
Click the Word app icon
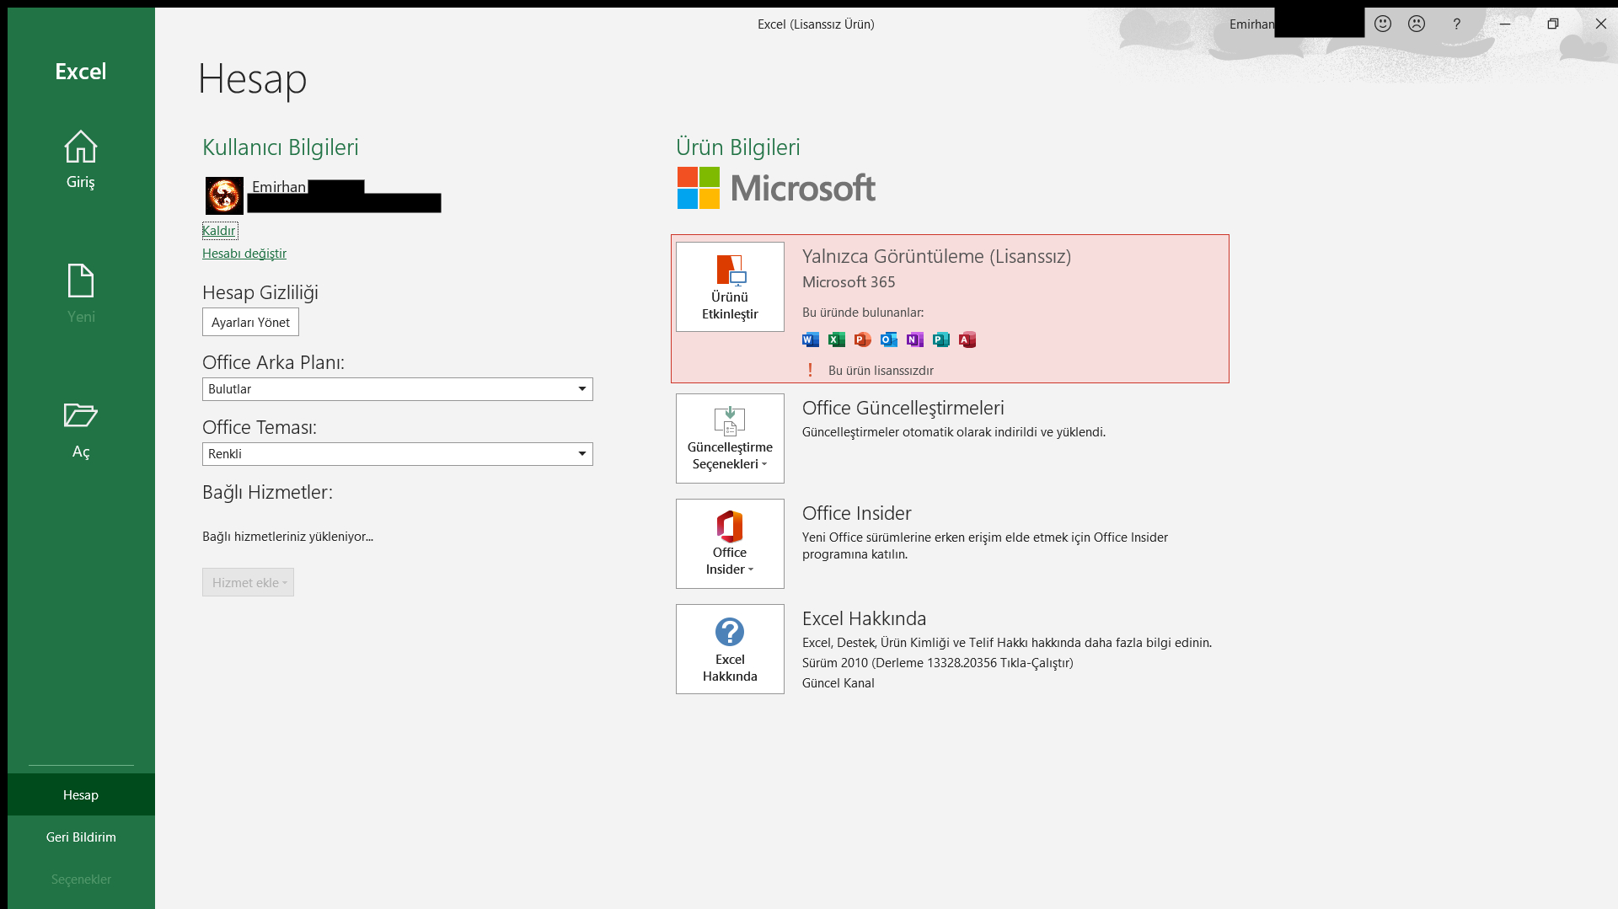click(x=811, y=340)
